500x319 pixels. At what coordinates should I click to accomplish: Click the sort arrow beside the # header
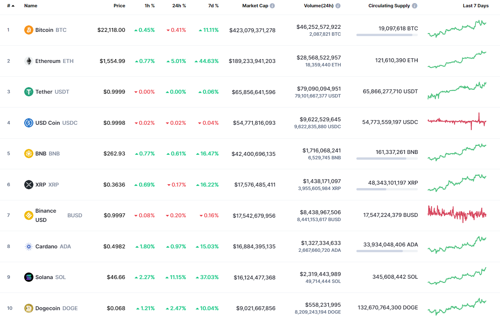pos(14,5)
